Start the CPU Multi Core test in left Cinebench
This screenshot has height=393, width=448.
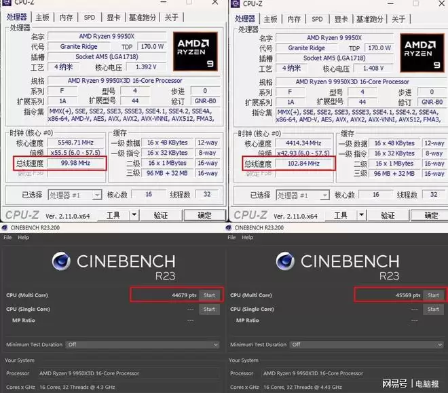point(209,295)
